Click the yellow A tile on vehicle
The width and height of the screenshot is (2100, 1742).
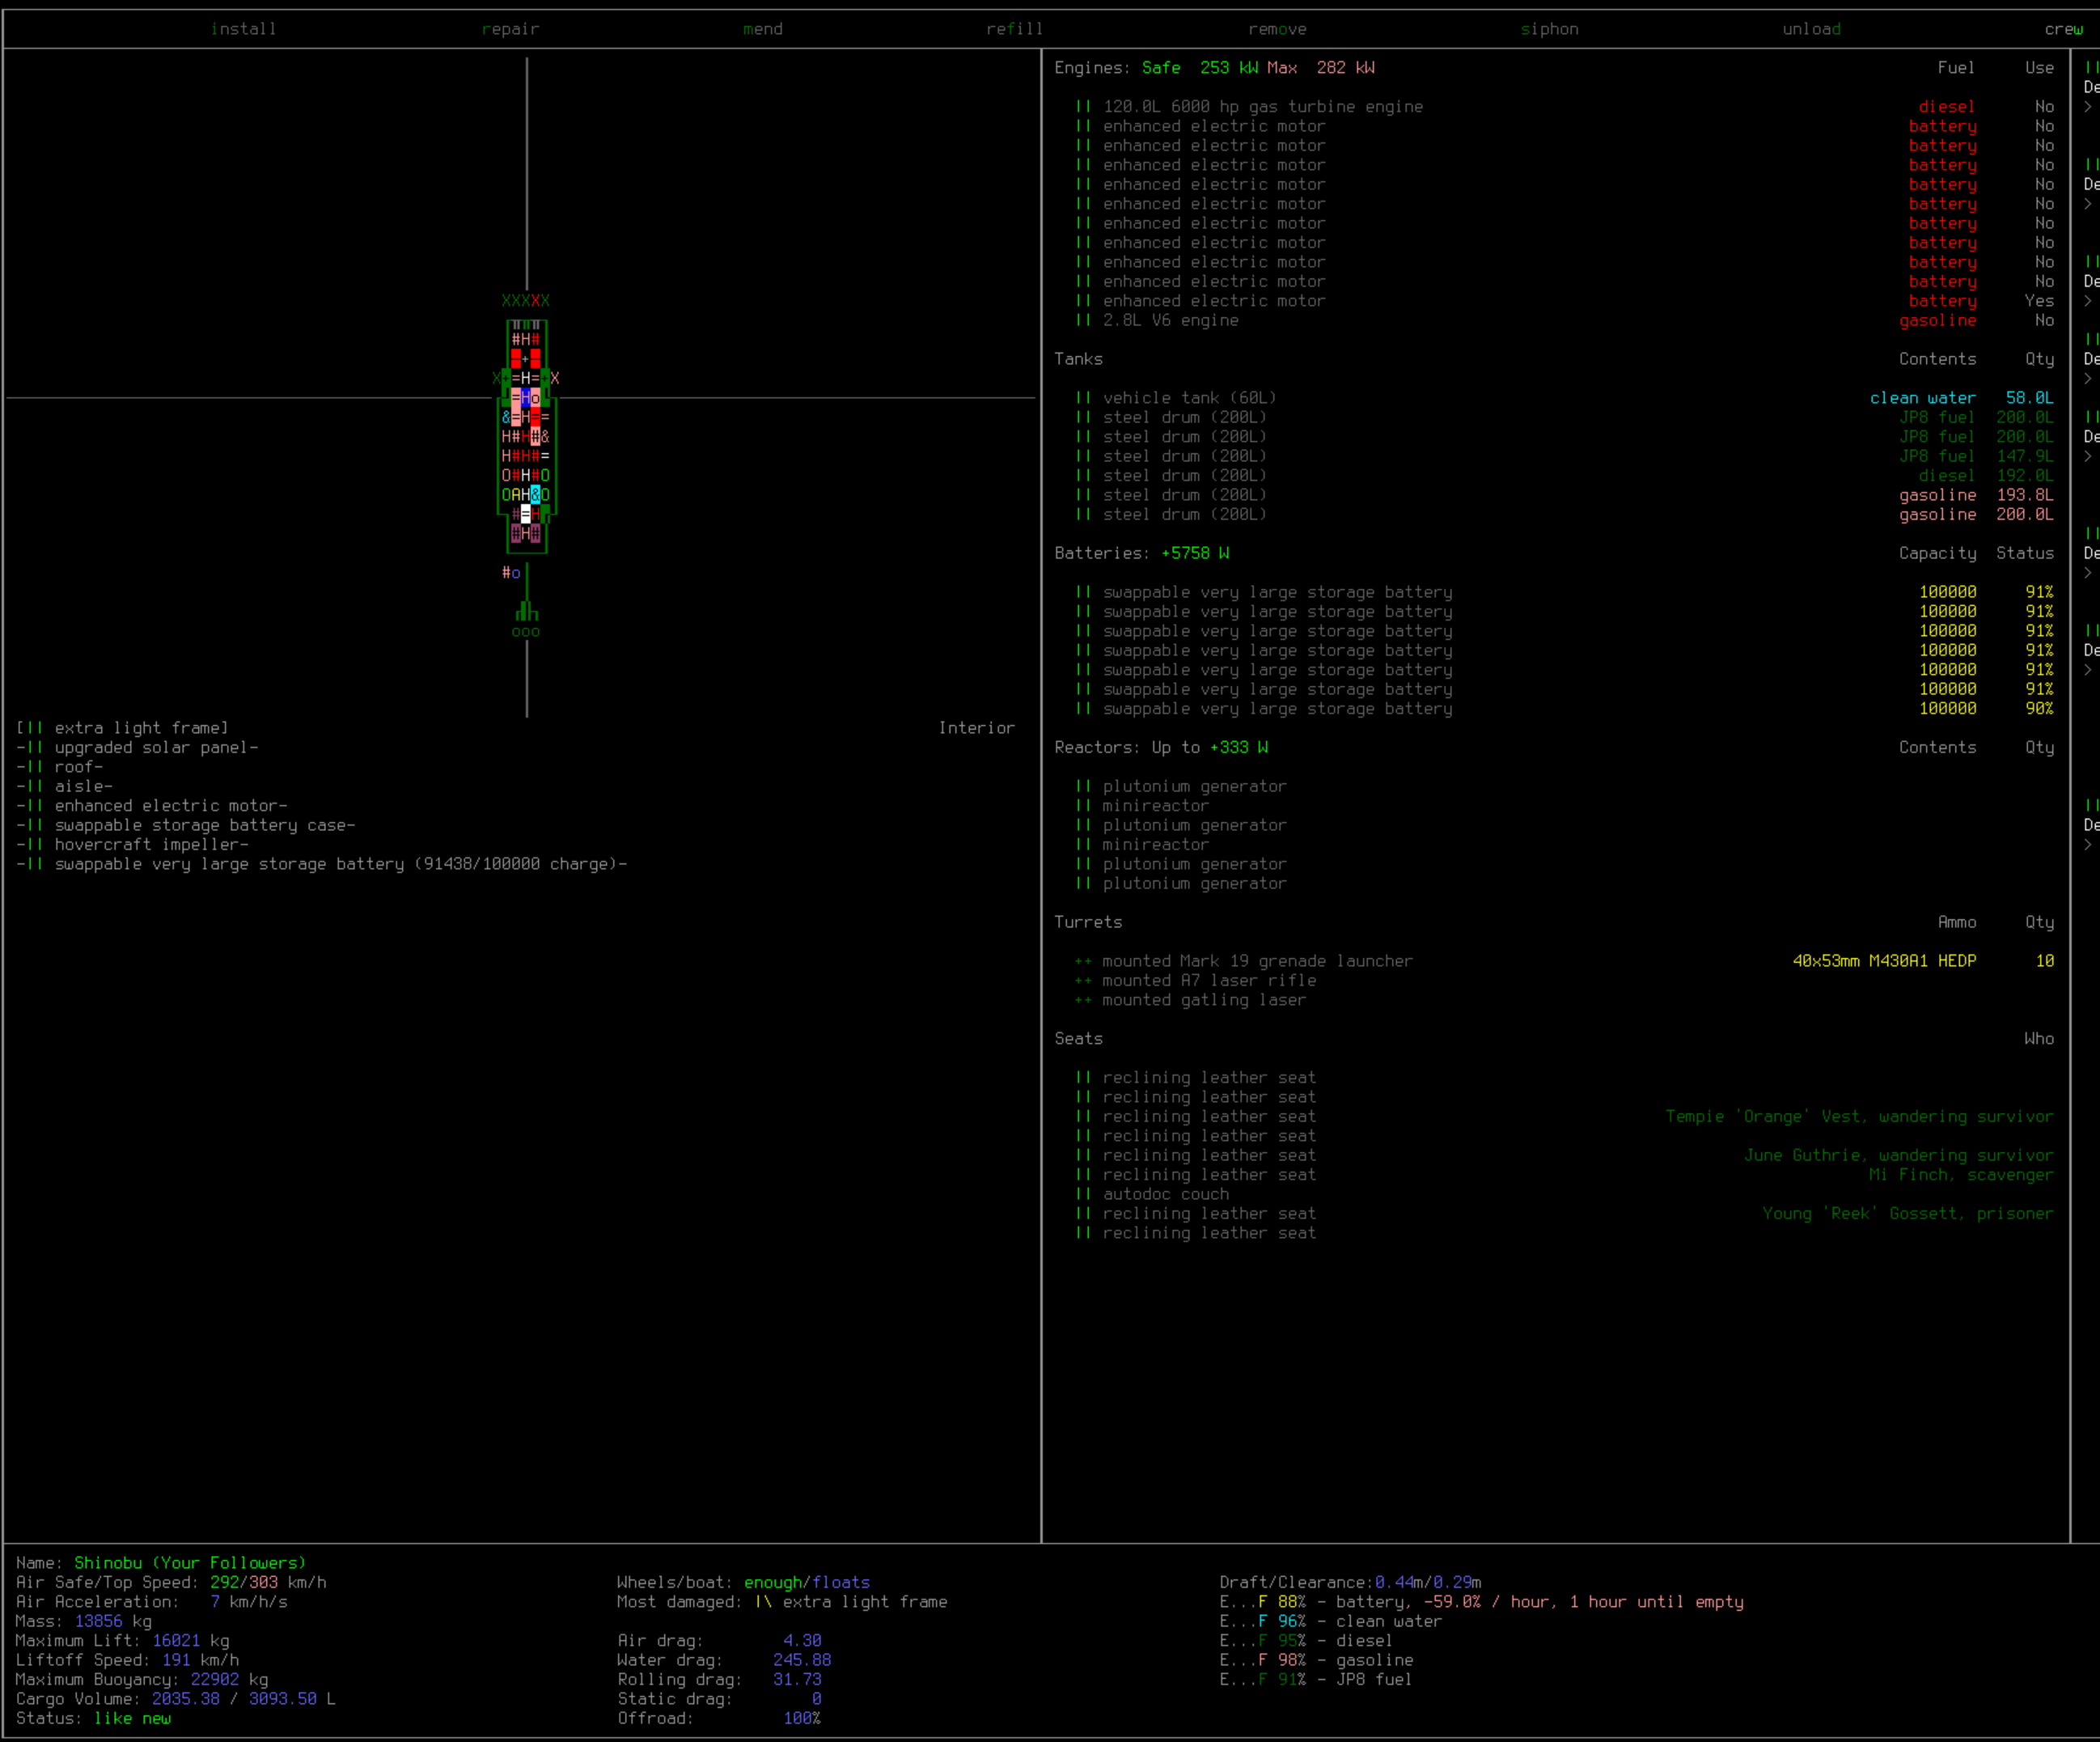pyautogui.click(x=516, y=495)
